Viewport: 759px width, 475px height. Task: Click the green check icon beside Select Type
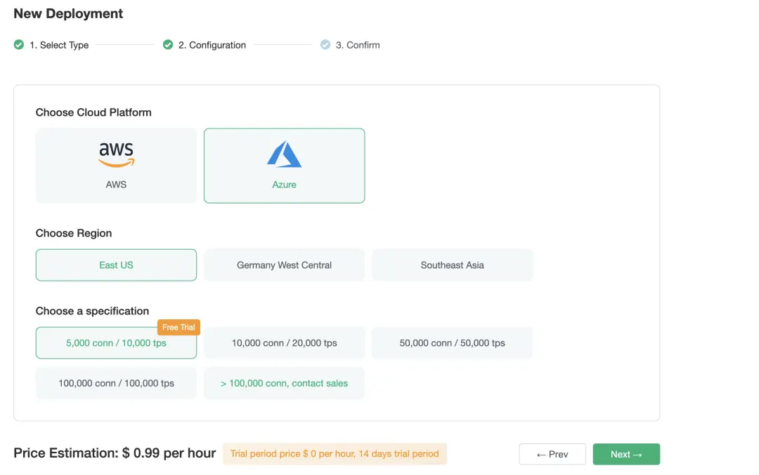point(18,44)
